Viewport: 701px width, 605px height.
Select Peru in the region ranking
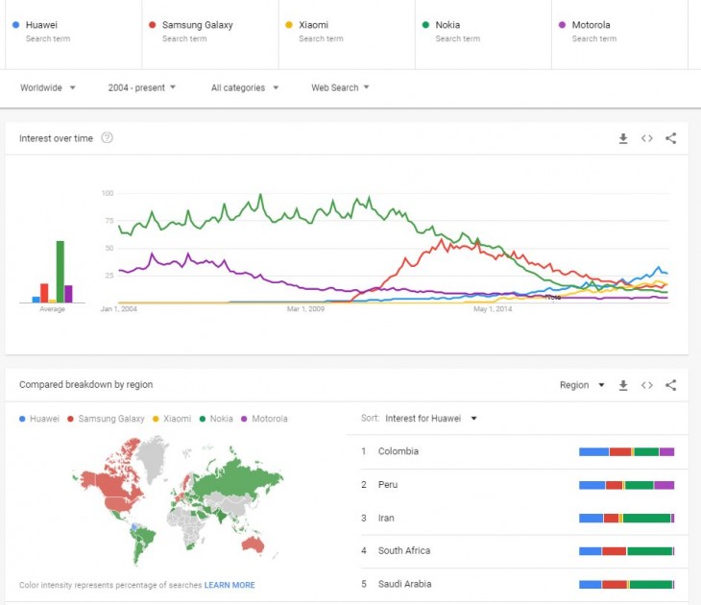pyautogui.click(x=524, y=485)
